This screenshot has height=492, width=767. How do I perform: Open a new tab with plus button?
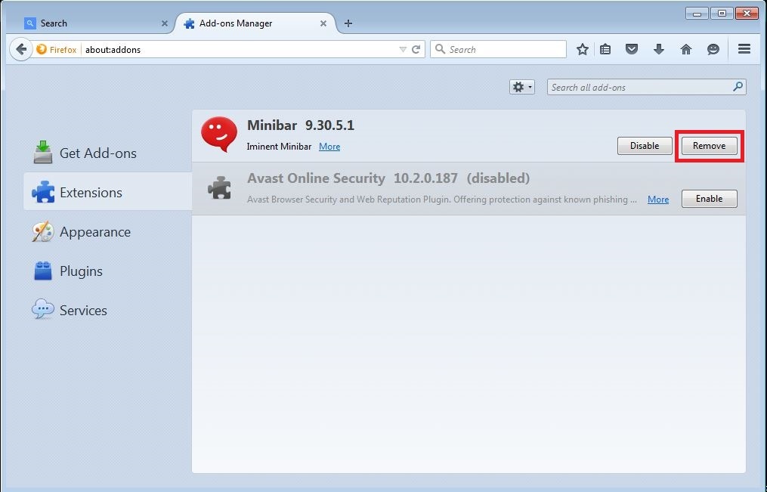pos(348,23)
